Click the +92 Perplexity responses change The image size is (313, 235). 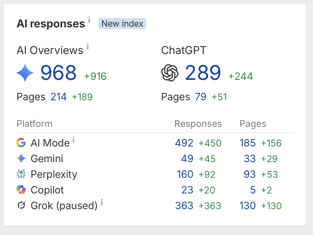click(207, 174)
